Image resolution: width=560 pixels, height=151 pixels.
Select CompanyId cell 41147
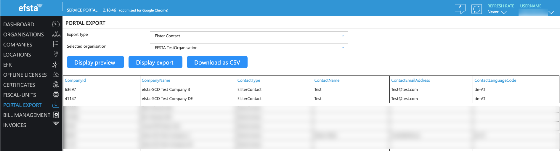pos(102,99)
